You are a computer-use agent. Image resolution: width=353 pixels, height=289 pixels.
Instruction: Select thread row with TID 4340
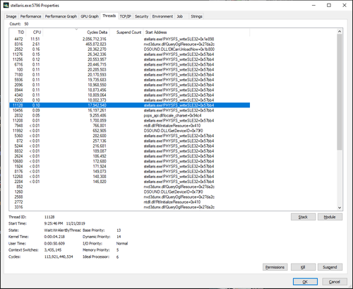click(130, 95)
